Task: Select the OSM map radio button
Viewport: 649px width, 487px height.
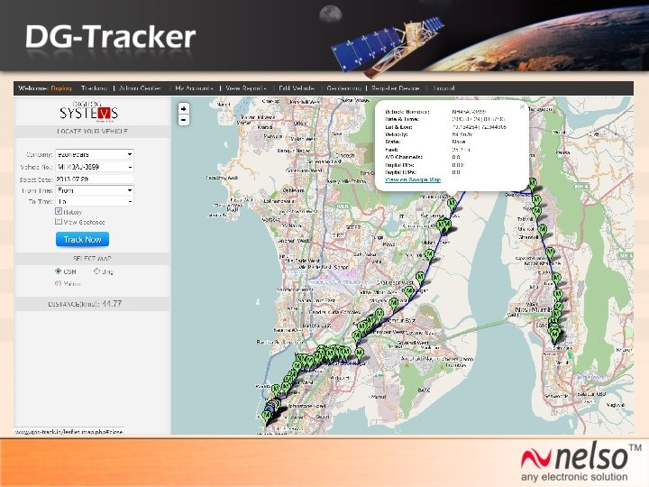Action: pyautogui.click(x=58, y=271)
